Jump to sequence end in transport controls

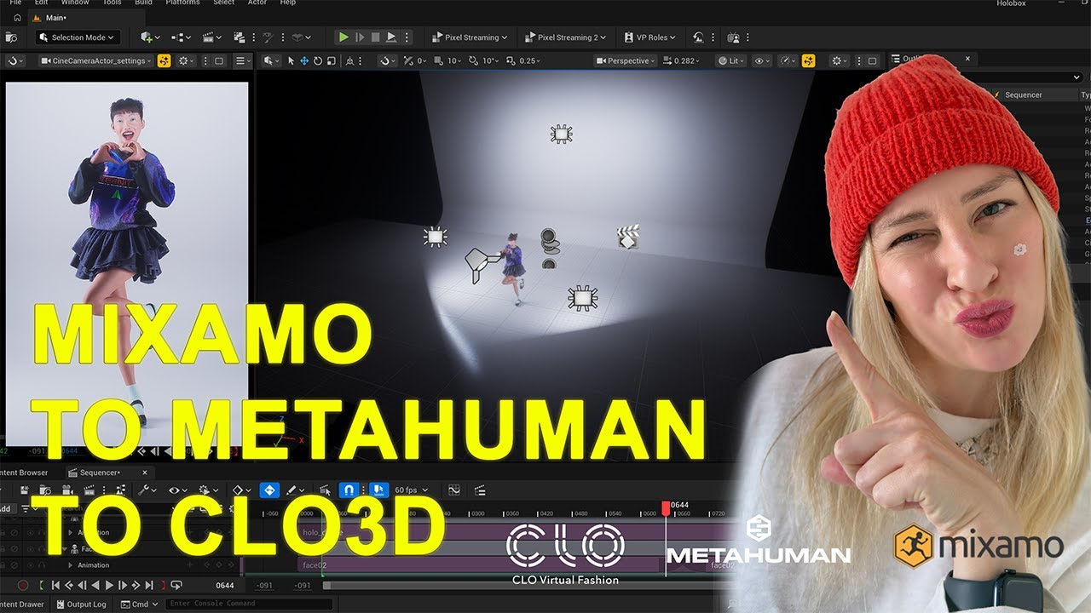149,586
